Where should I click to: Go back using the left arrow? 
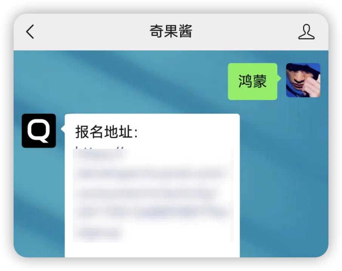30,32
